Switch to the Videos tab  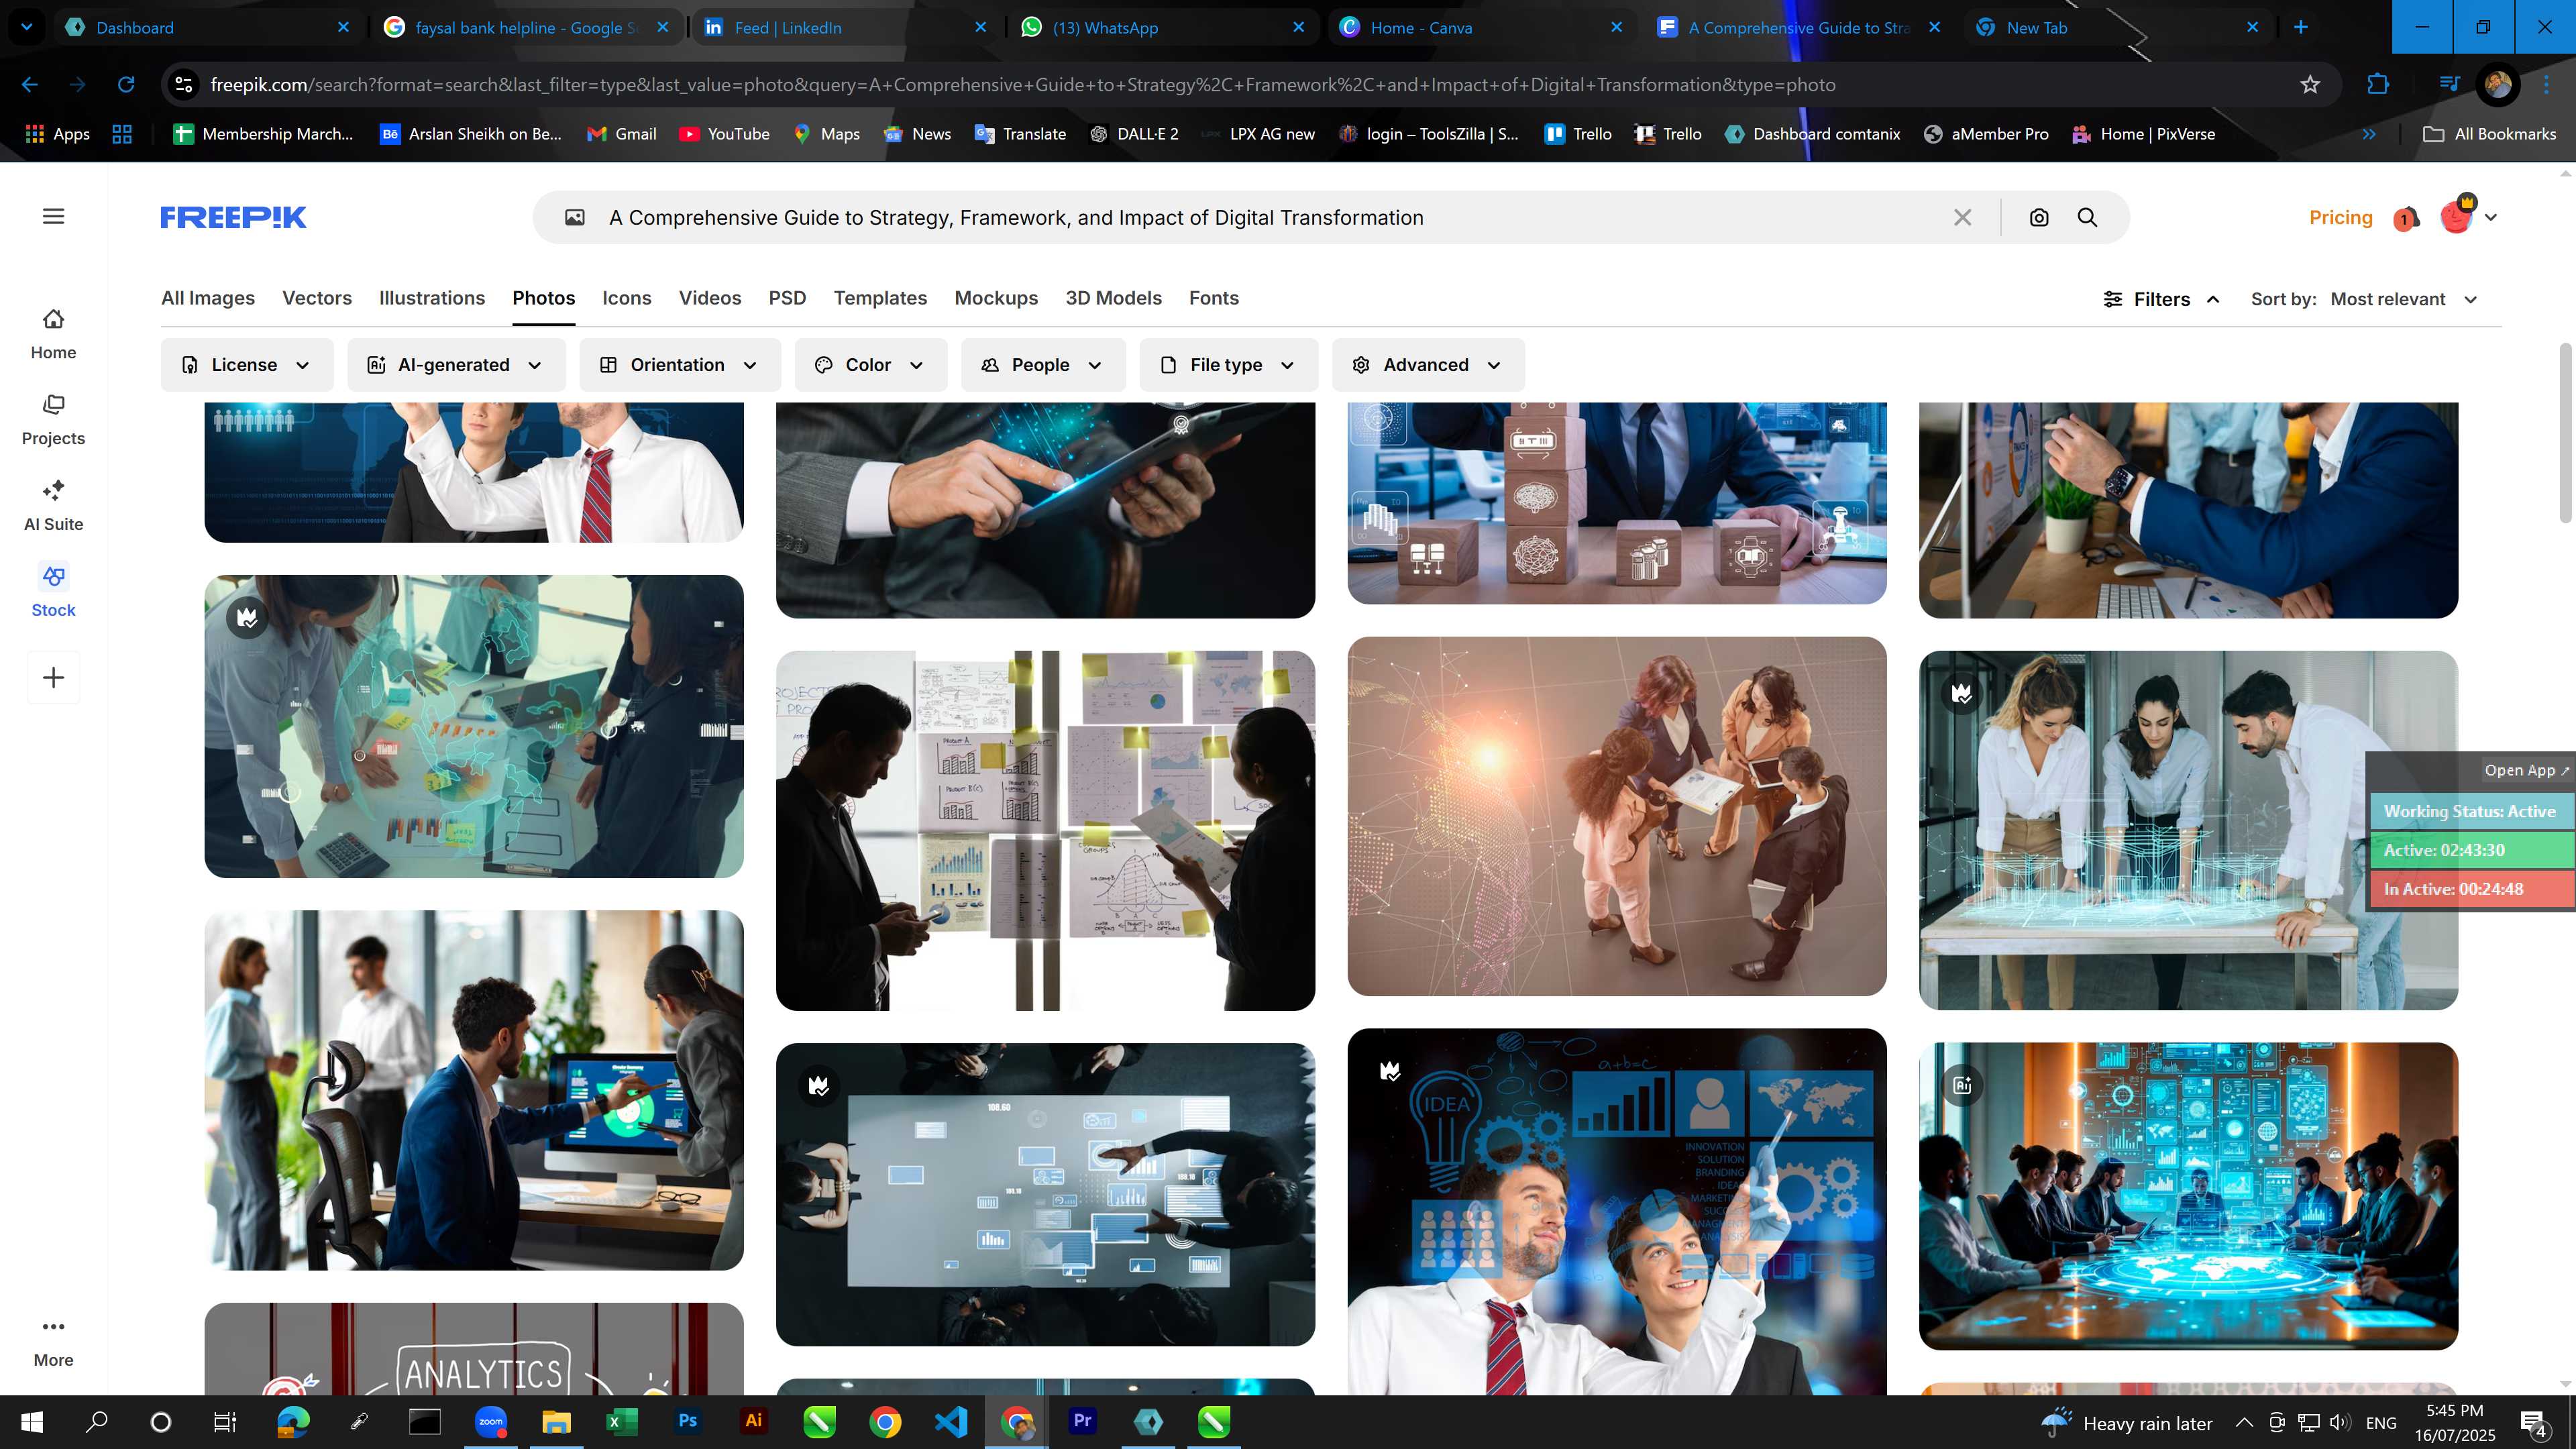(710, 298)
